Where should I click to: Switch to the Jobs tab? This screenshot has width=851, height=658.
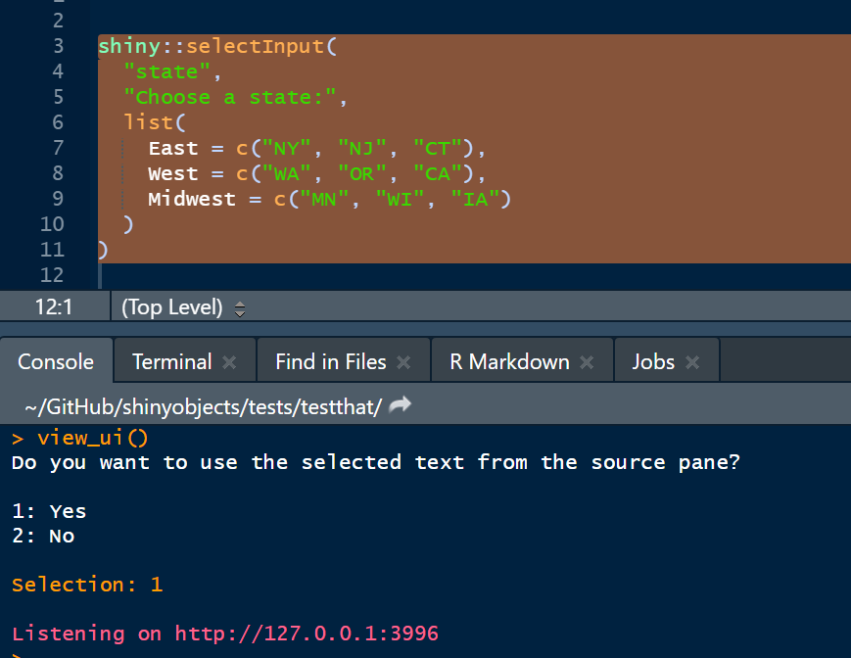(x=653, y=361)
